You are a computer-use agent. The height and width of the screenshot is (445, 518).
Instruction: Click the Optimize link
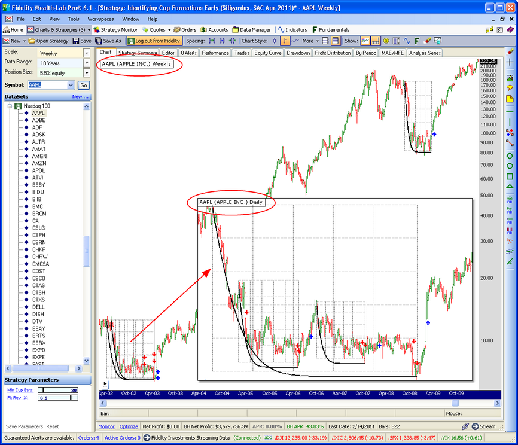click(x=129, y=426)
